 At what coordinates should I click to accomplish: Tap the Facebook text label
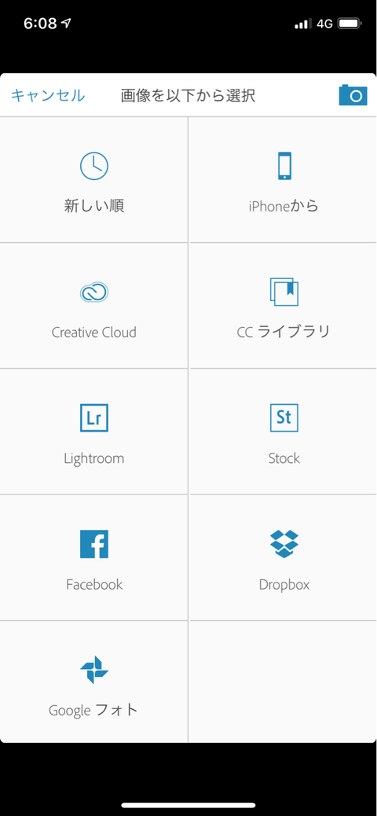pyautogui.click(x=94, y=584)
